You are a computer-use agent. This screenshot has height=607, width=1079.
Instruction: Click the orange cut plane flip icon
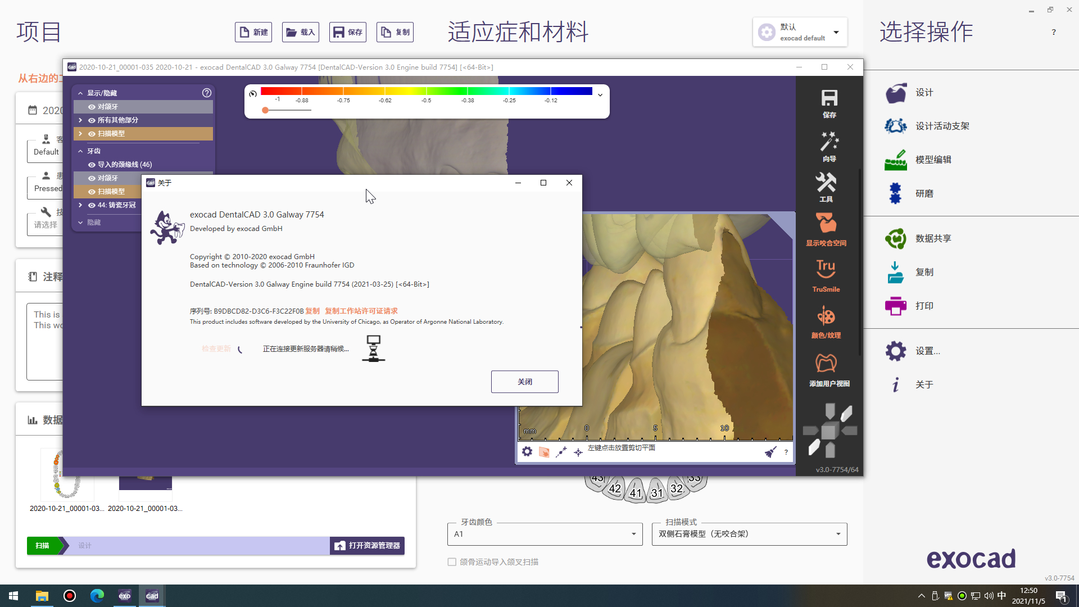tap(544, 452)
